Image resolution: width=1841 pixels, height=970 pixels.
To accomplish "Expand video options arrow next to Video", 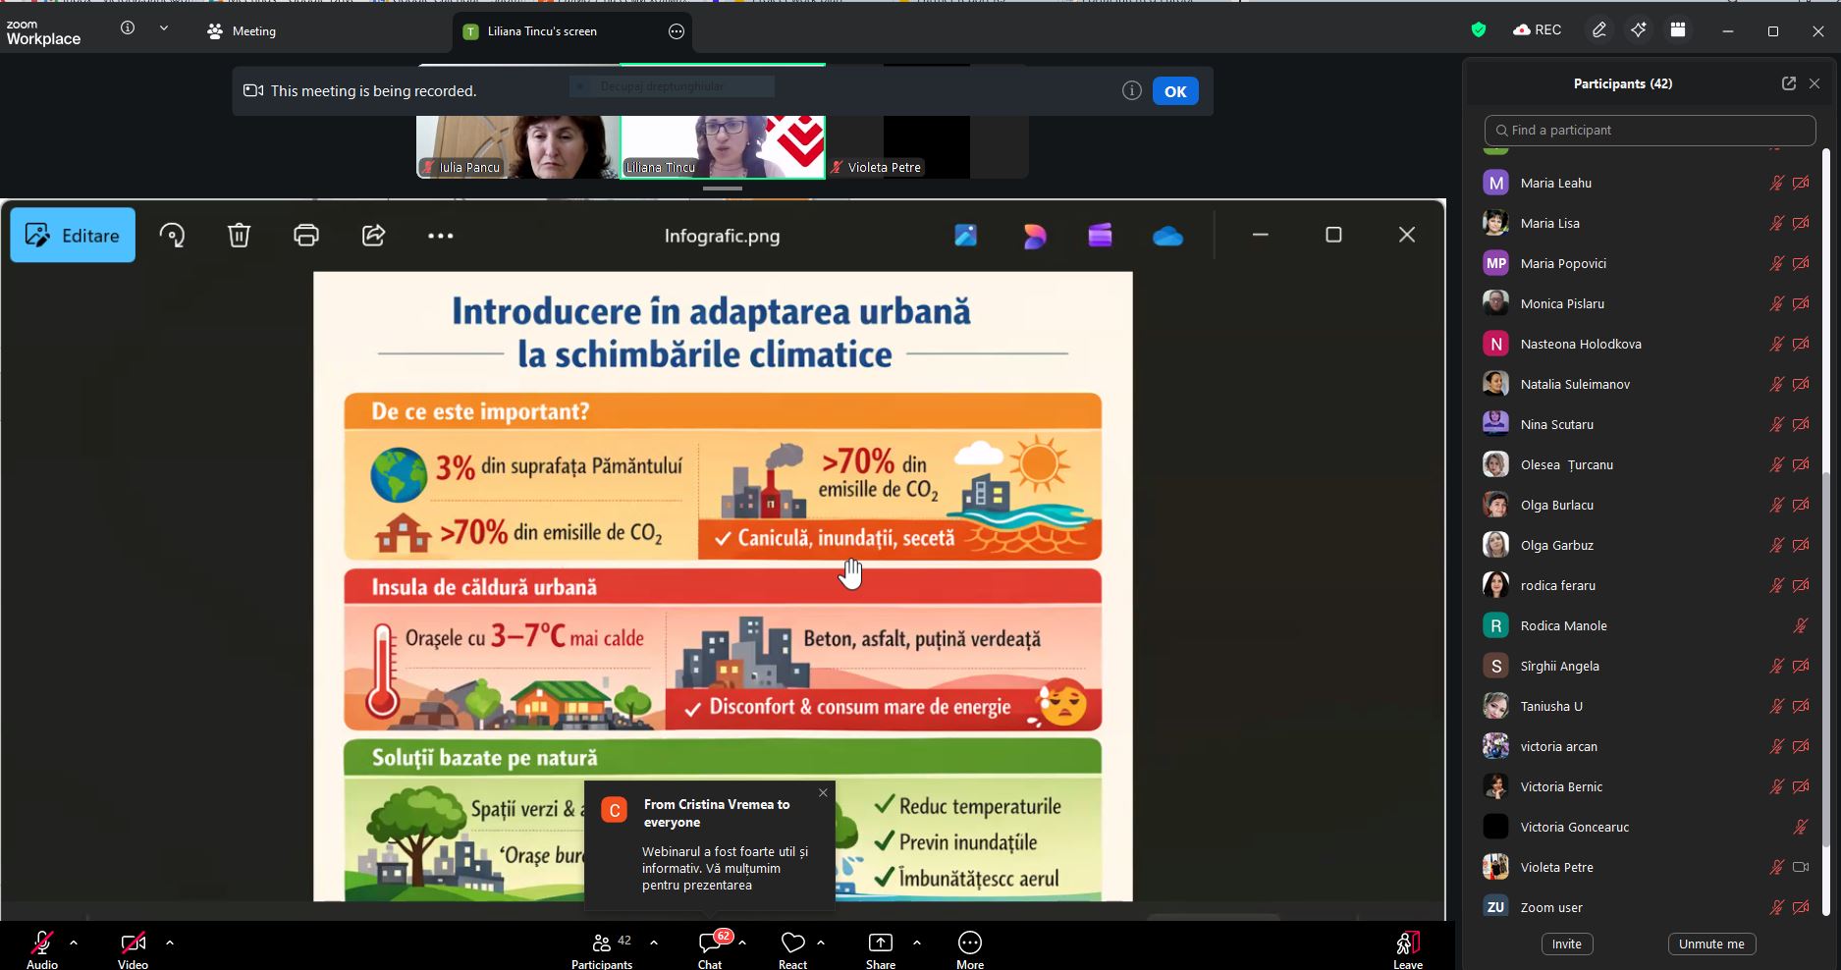I will pyautogui.click(x=170, y=943).
